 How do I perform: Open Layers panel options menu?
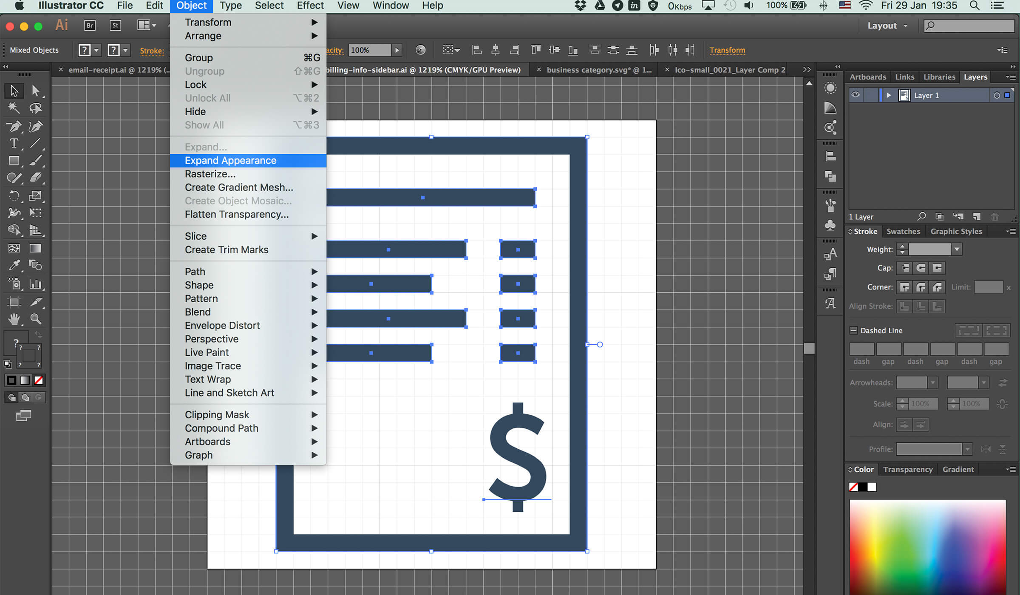(x=1011, y=77)
